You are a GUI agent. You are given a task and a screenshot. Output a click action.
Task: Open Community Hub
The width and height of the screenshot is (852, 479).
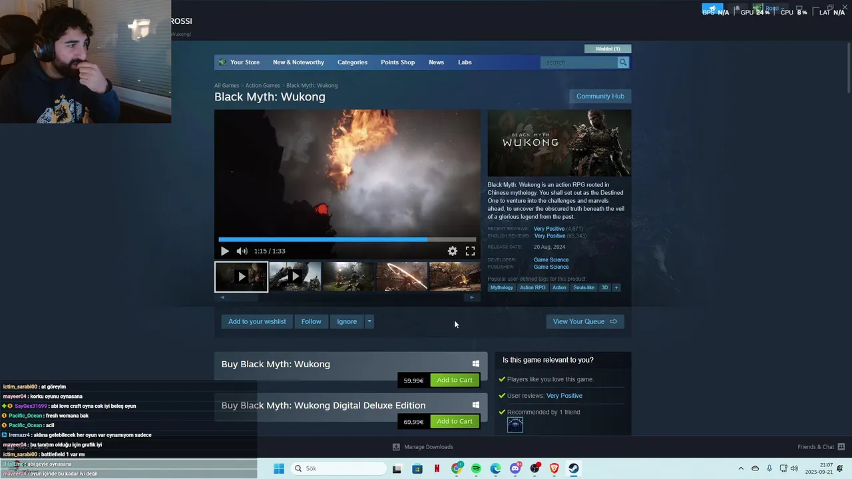pyautogui.click(x=600, y=96)
